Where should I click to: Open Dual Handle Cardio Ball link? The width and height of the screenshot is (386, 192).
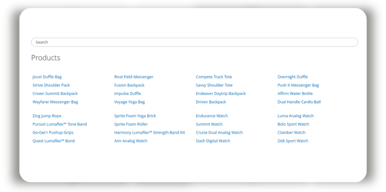(299, 102)
